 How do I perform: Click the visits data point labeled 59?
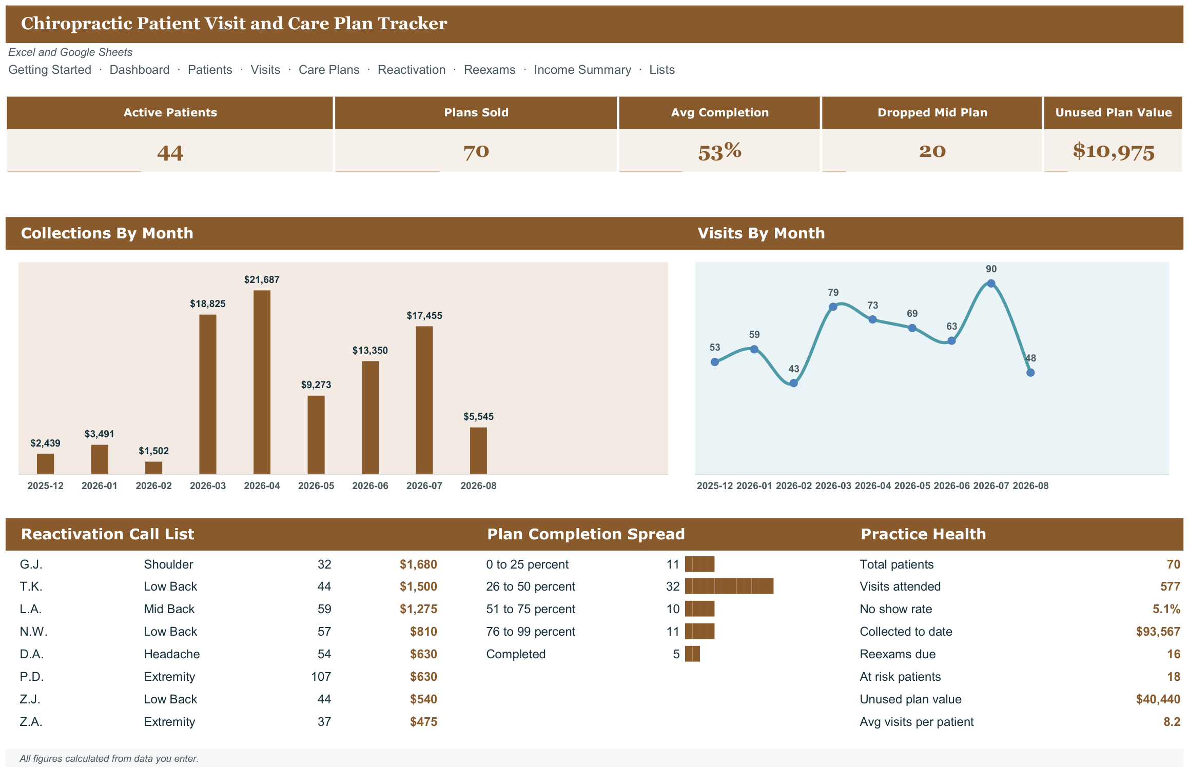click(754, 349)
